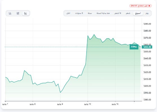Click the pre-market price badge $647.57

coord(140,6)
